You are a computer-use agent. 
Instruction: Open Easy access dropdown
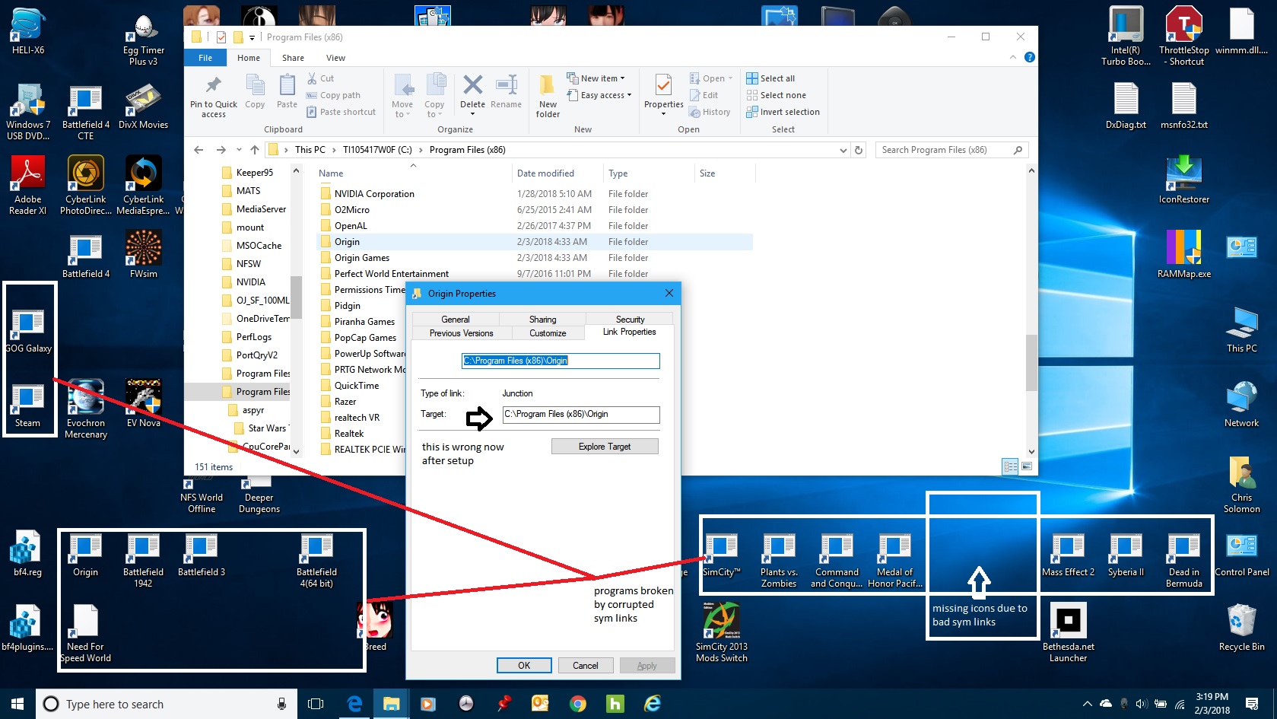[x=599, y=95]
